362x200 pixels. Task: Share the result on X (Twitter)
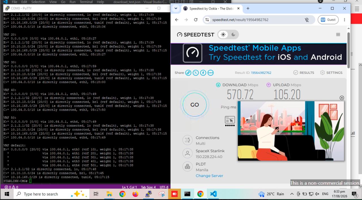point(196,73)
